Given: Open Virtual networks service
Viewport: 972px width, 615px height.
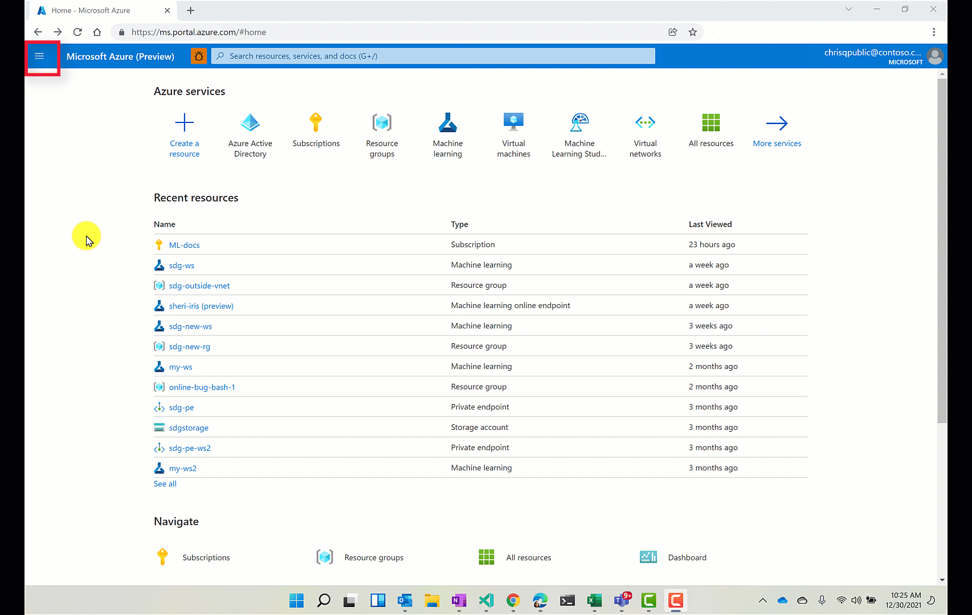Looking at the screenshot, I should pyautogui.click(x=645, y=122).
